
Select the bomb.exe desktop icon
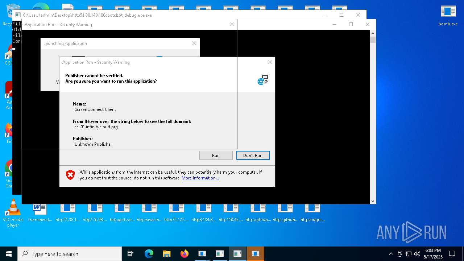point(448,16)
